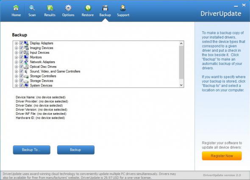
Task: Click the Driver Provider info line
Action: pyautogui.click(x=42, y=101)
